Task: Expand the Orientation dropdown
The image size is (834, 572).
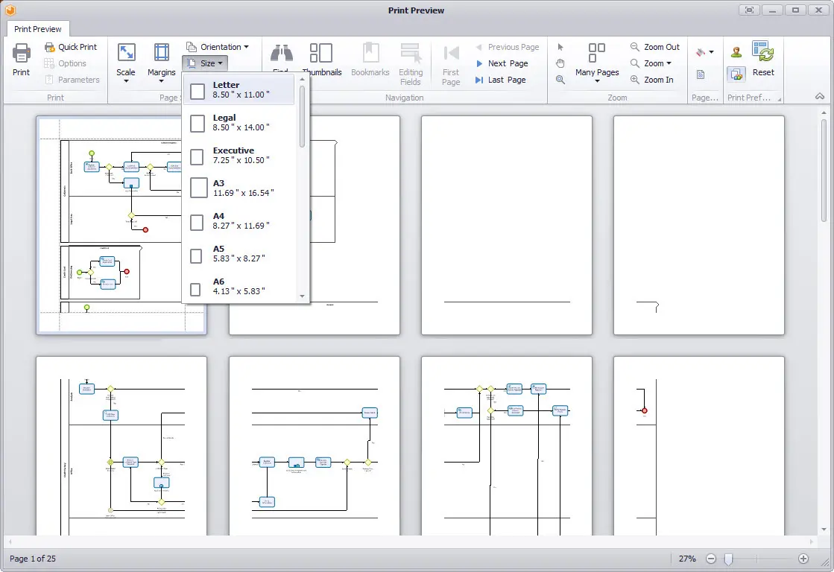Action: pos(218,47)
